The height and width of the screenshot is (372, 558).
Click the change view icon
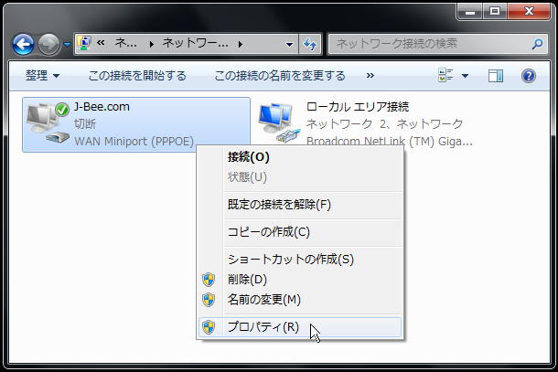coord(445,75)
